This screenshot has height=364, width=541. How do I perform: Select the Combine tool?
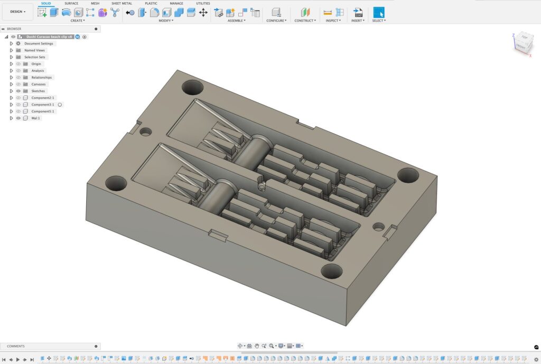[x=179, y=13]
